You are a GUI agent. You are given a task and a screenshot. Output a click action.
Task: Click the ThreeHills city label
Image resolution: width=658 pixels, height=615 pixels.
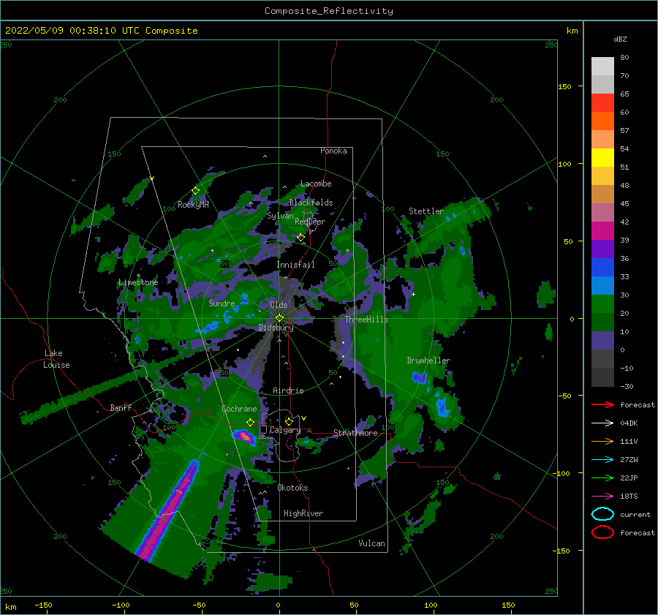(x=366, y=320)
